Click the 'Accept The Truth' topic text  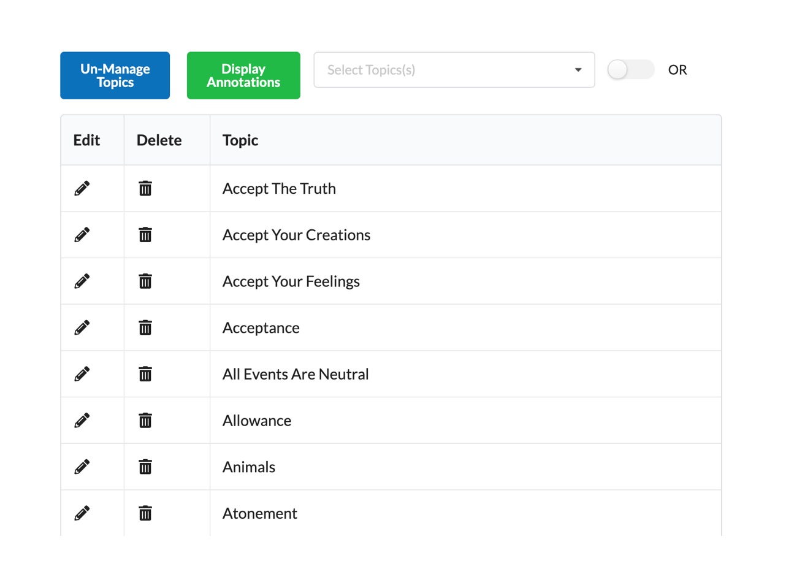[279, 189]
